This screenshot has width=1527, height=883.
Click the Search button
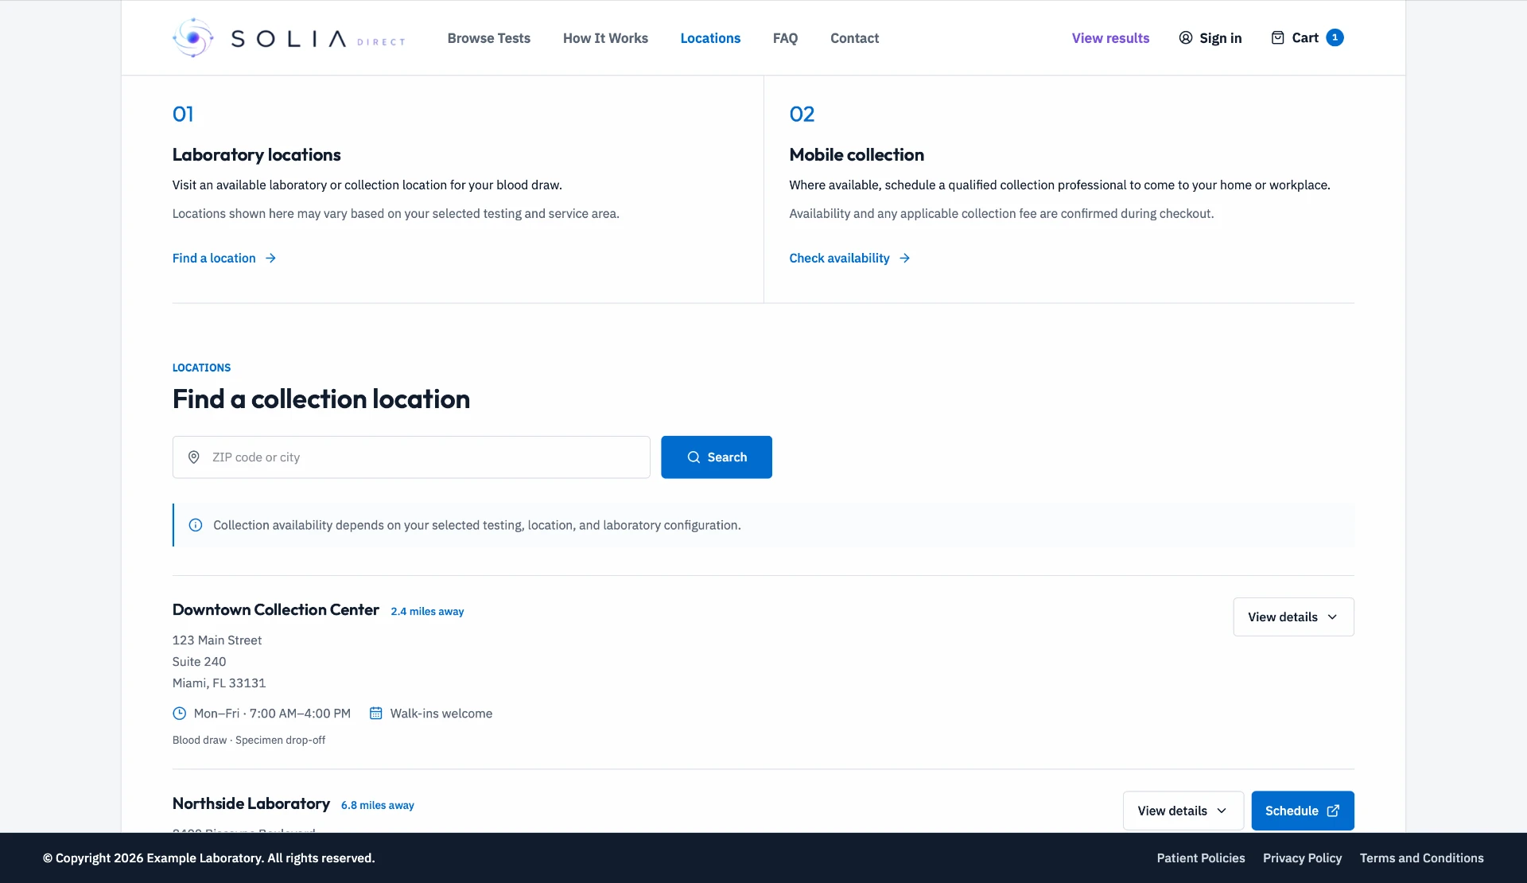pyautogui.click(x=717, y=457)
